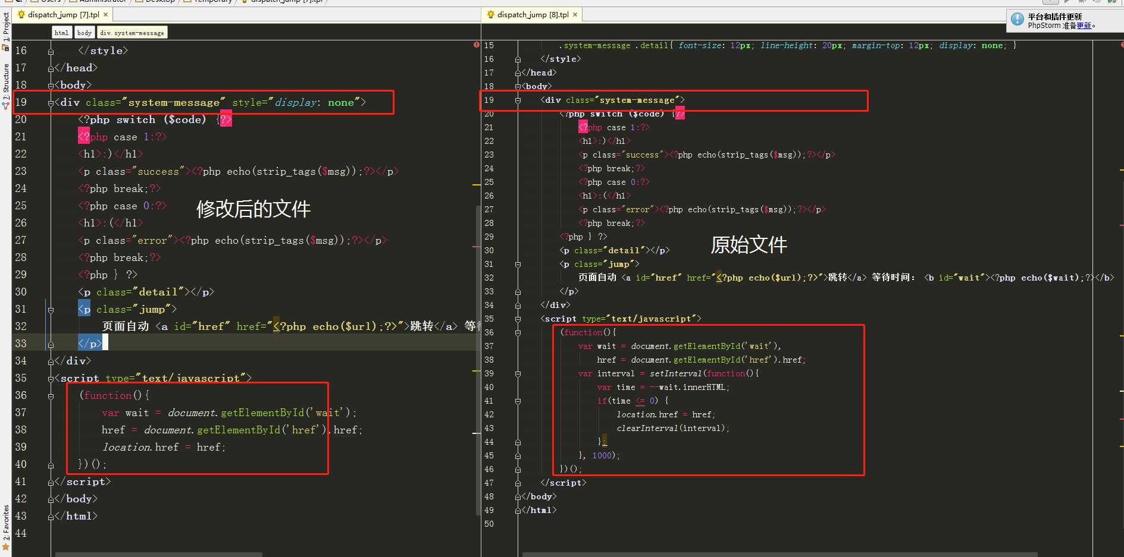The width and height of the screenshot is (1124, 557).
Task: Place cursor on 'location.href = href;' left editor line 39
Action: (x=164, y=447)
